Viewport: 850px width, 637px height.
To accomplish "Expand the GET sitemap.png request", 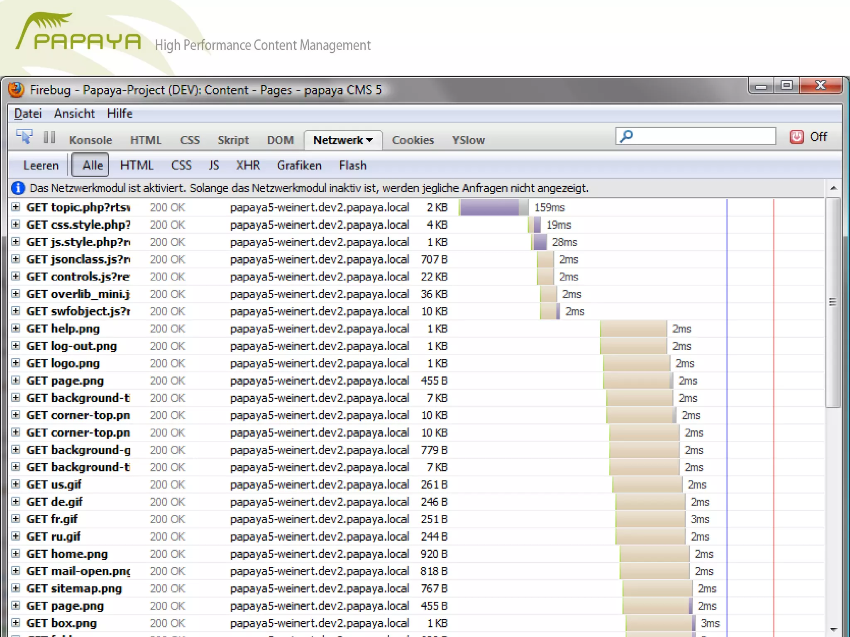I will (16, 588).
